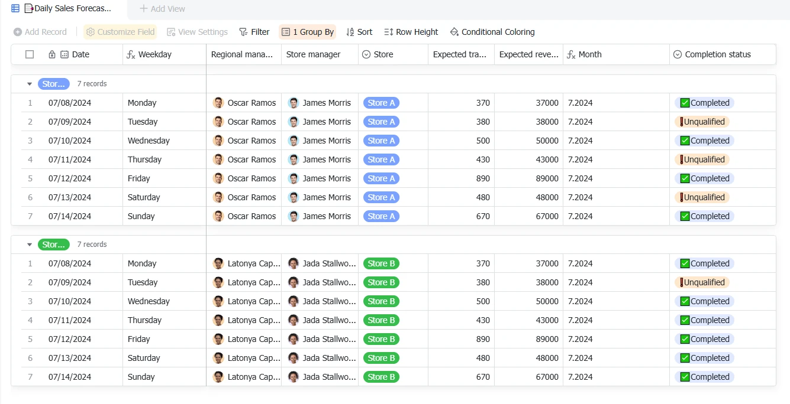Select the 670 transactions cell in Store B
Image resolution: width=790 pixels, height=404 pixels.
coord(461,377)
